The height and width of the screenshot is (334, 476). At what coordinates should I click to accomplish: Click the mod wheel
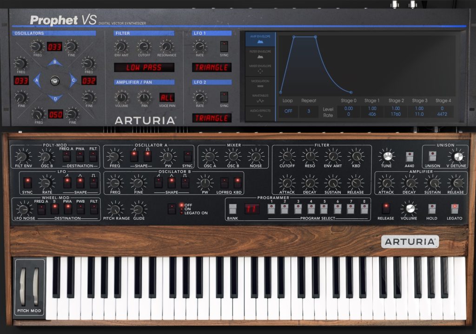(x=35, y=286)
